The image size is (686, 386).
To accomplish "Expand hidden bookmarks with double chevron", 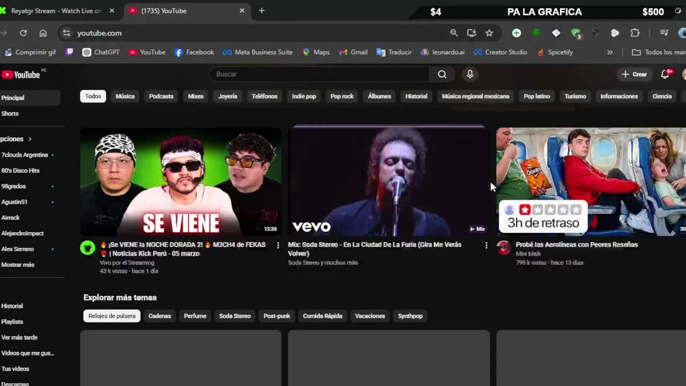I will (610, 53).
